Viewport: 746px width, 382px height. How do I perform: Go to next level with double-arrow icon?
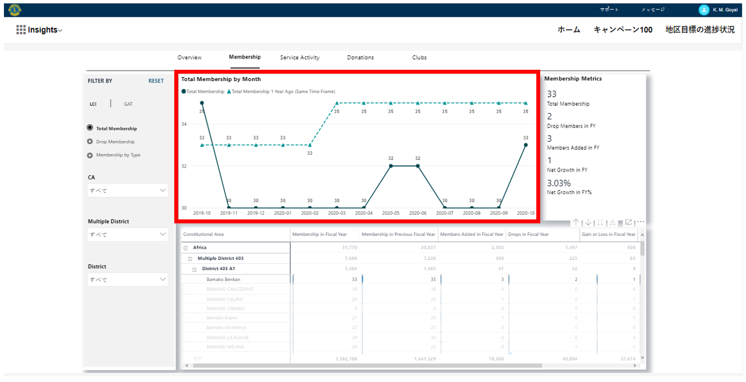pos(600,223)
